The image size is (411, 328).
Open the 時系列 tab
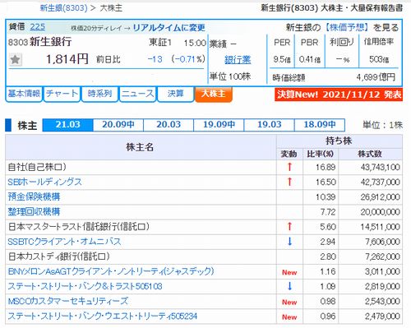[99, 94]
